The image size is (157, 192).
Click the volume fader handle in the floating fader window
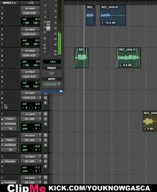coord(48,26)
